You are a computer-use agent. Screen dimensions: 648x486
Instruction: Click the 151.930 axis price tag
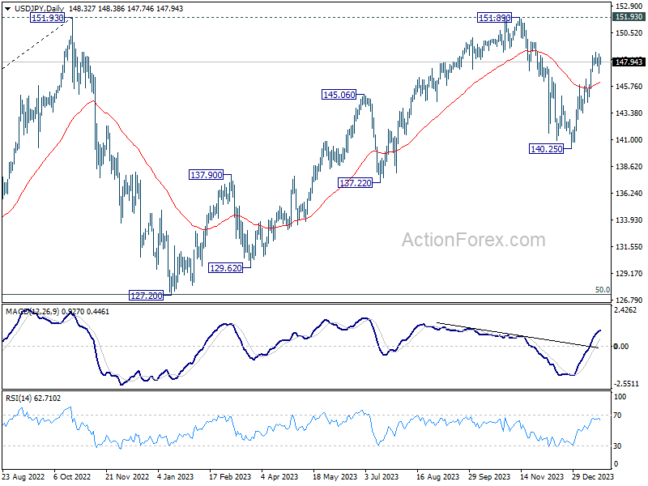tap(629, 16)
